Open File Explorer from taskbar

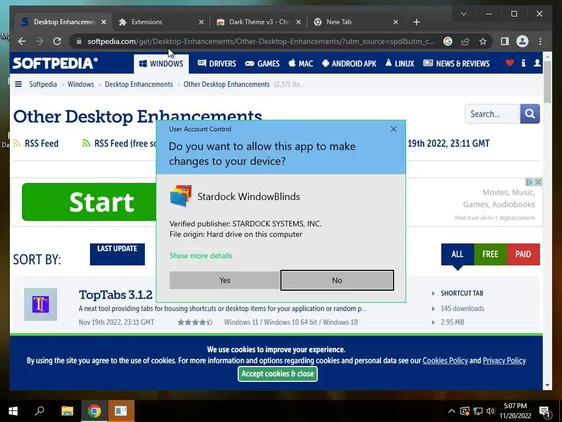click(x=67, y=411)
